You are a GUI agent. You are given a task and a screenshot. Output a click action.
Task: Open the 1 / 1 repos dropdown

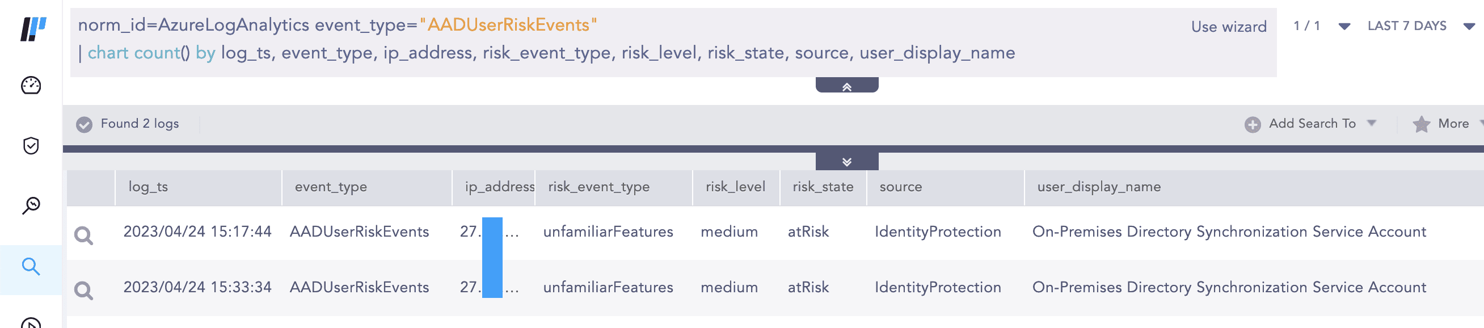1344,27
